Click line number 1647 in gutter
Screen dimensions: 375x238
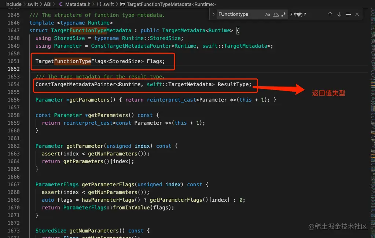pos(14,30)
